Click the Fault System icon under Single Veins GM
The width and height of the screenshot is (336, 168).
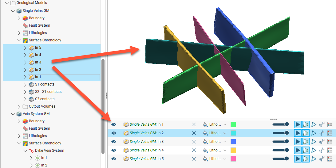25,25
